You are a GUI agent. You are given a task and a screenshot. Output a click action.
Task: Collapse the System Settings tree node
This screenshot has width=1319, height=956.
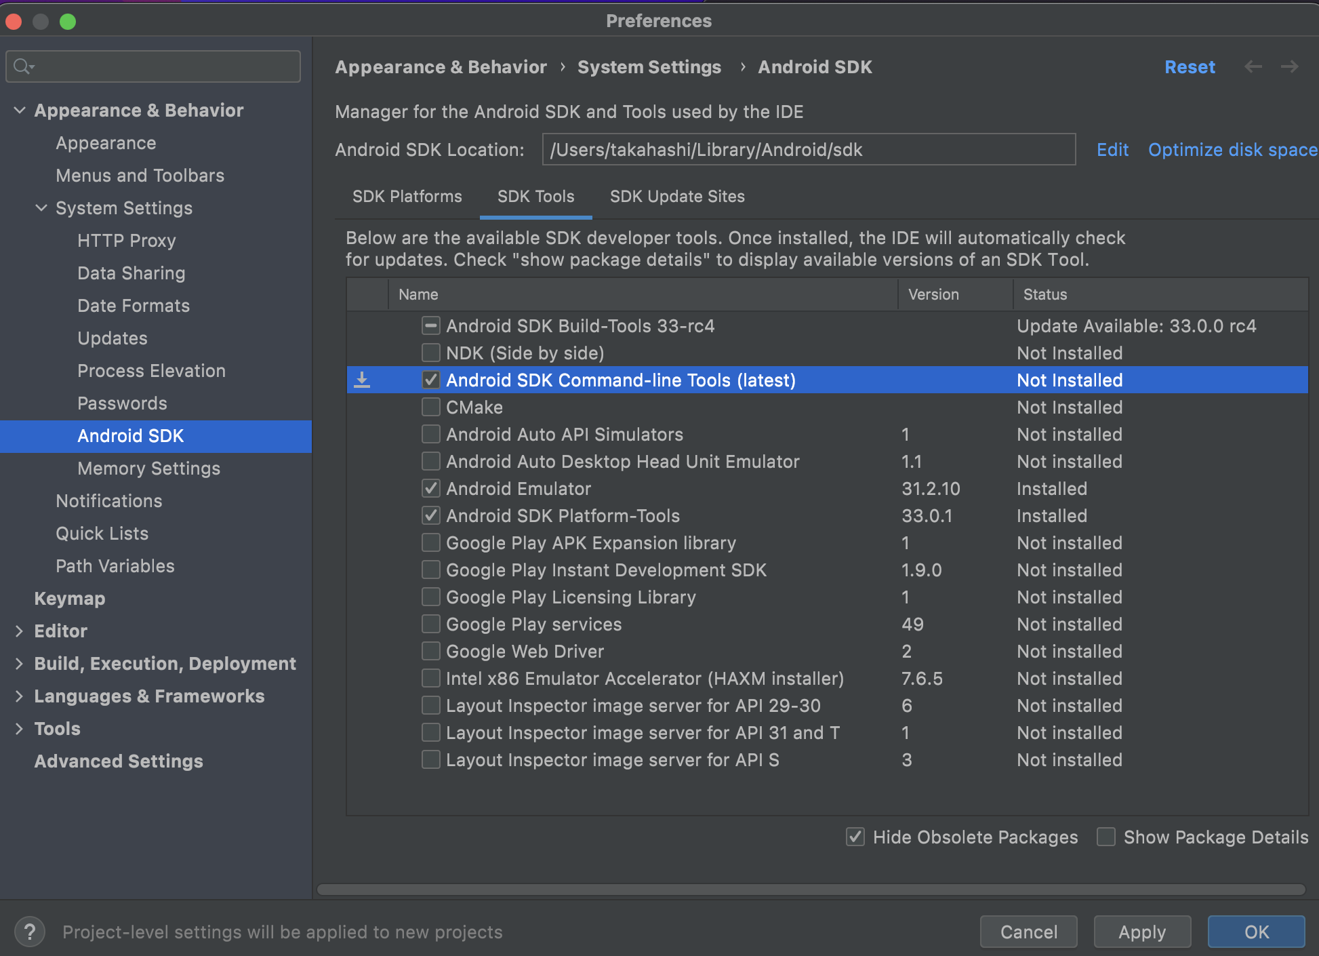tap(41, 207)
